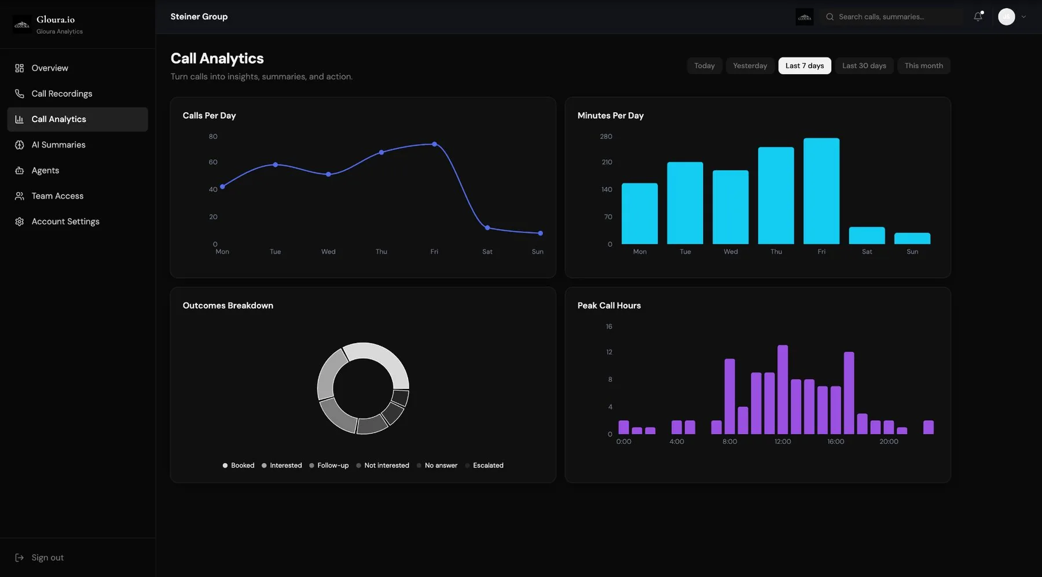Click the Agents robot icon
The height and width of the screenshot is (577, 1042).
coord(19,170)
